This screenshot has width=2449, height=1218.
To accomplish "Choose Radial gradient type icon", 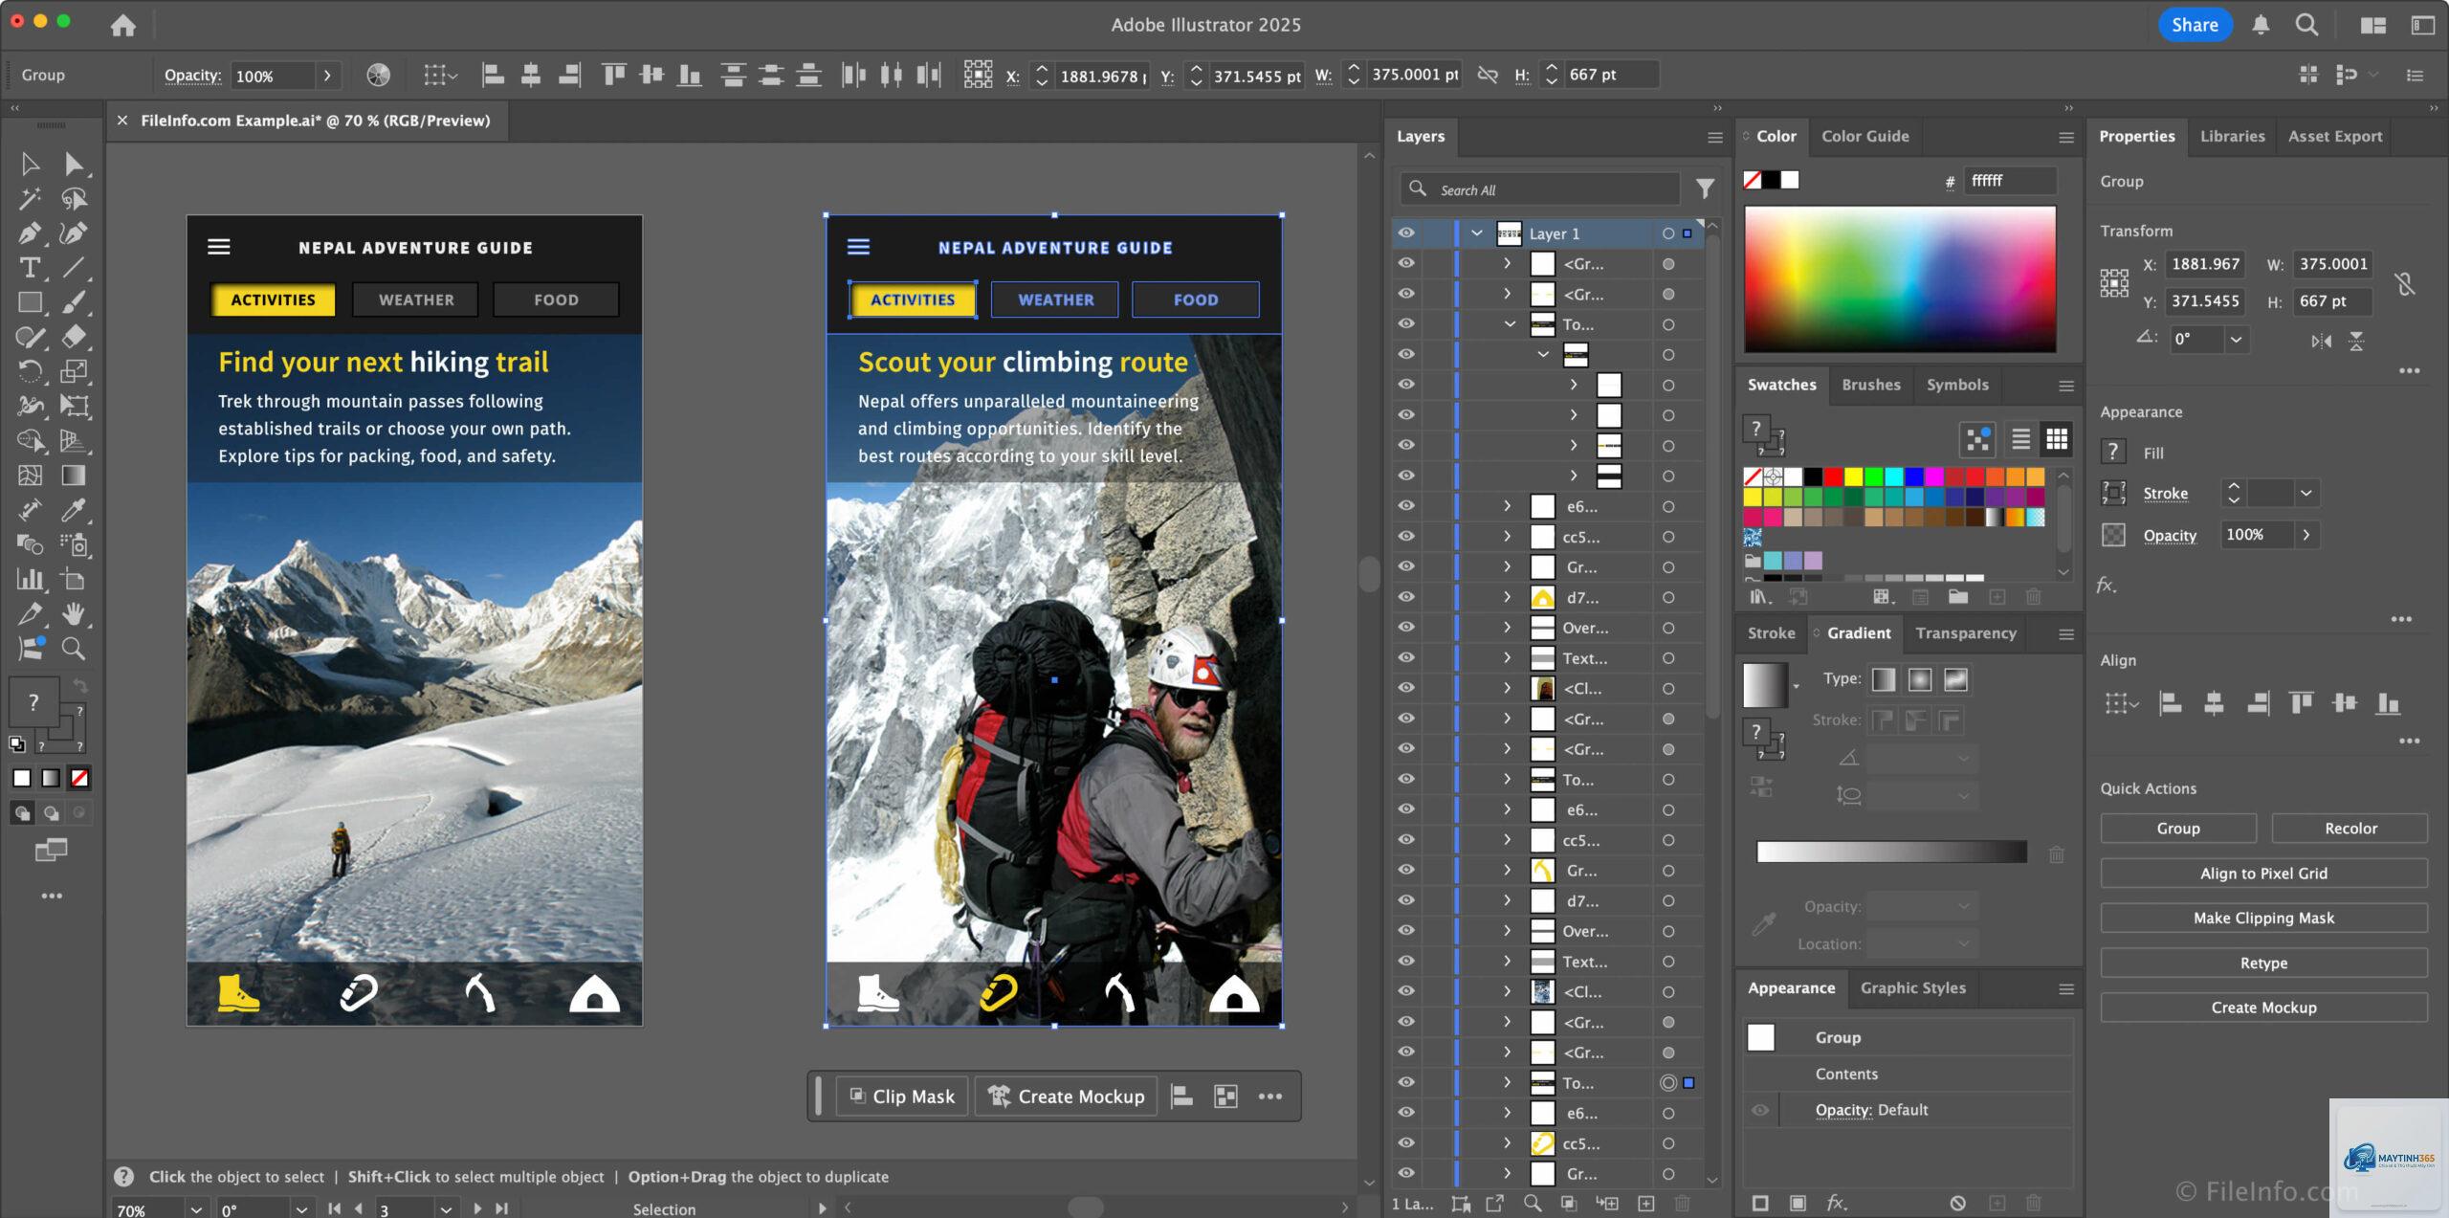I will click(1920, 679).
